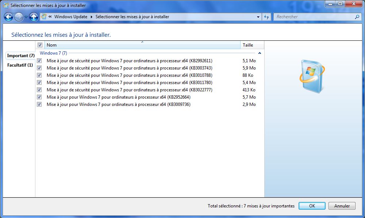Uncheck update KB3010788

click(39, 75)
